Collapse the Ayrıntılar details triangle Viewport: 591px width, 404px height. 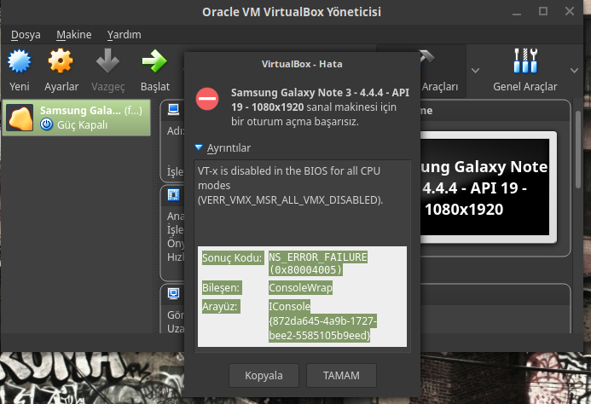(199, 147)
